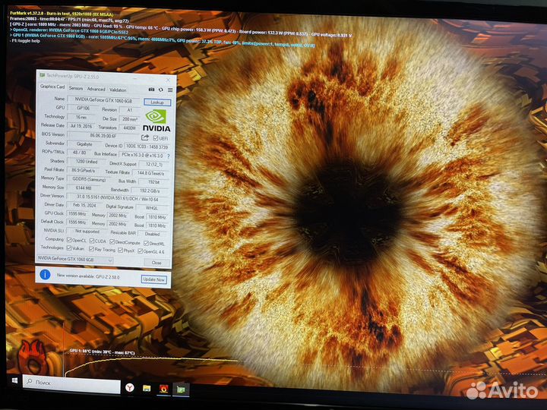Click the FurMark taskbar icon
This screenshot has width=547, height=410.
163,388
